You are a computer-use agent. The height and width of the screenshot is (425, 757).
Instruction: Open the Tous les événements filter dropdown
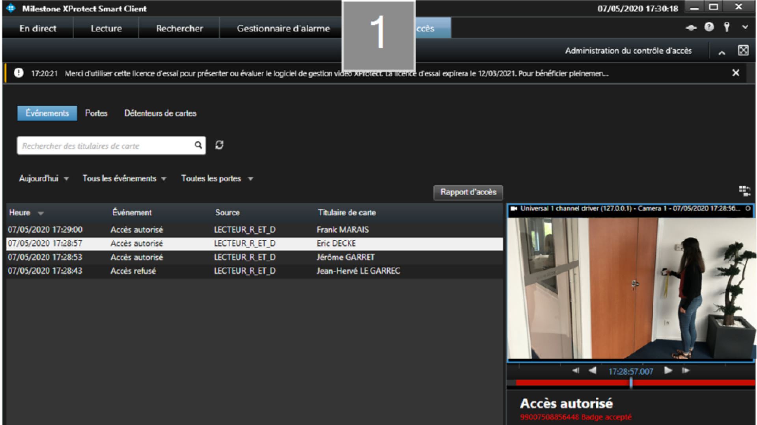(x=124, y=179)
